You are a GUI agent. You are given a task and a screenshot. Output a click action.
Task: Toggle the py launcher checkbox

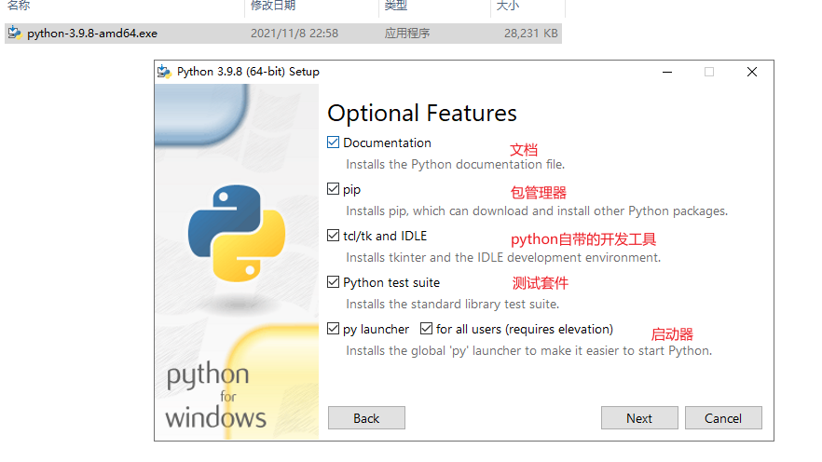(x=333, y=329)
